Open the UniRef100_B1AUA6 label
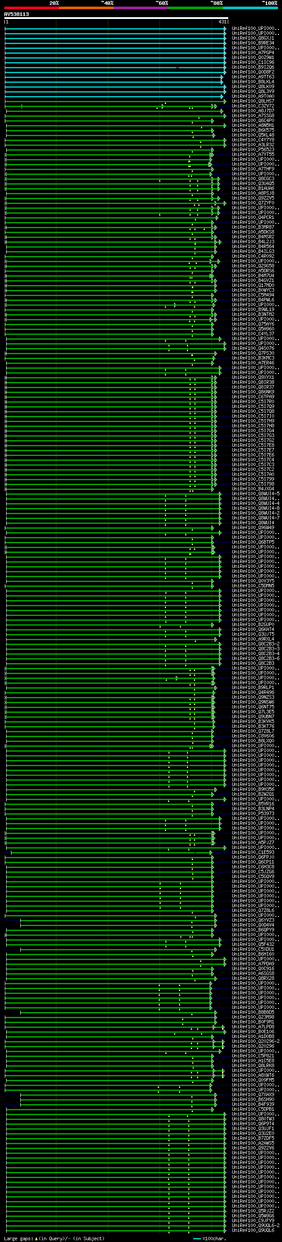This screenshot has width=282, height=1242. pos(253,188)
